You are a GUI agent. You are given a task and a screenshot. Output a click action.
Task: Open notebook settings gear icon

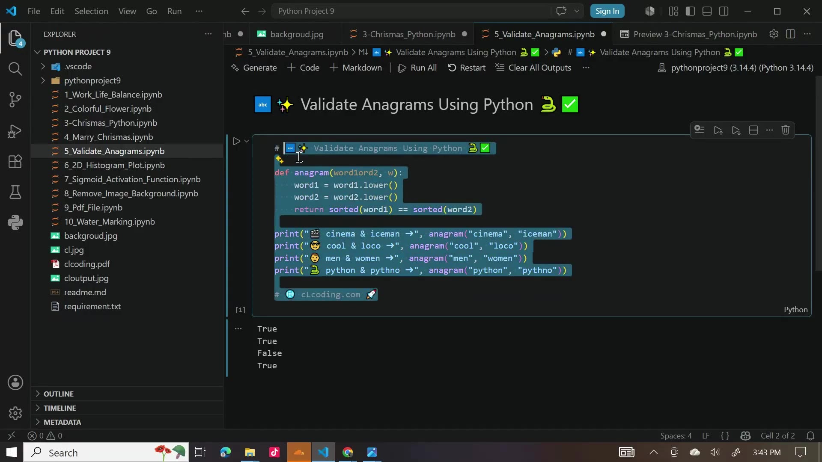[x=774, y=34]
